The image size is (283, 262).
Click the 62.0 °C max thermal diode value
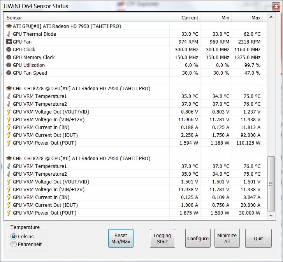252,34
